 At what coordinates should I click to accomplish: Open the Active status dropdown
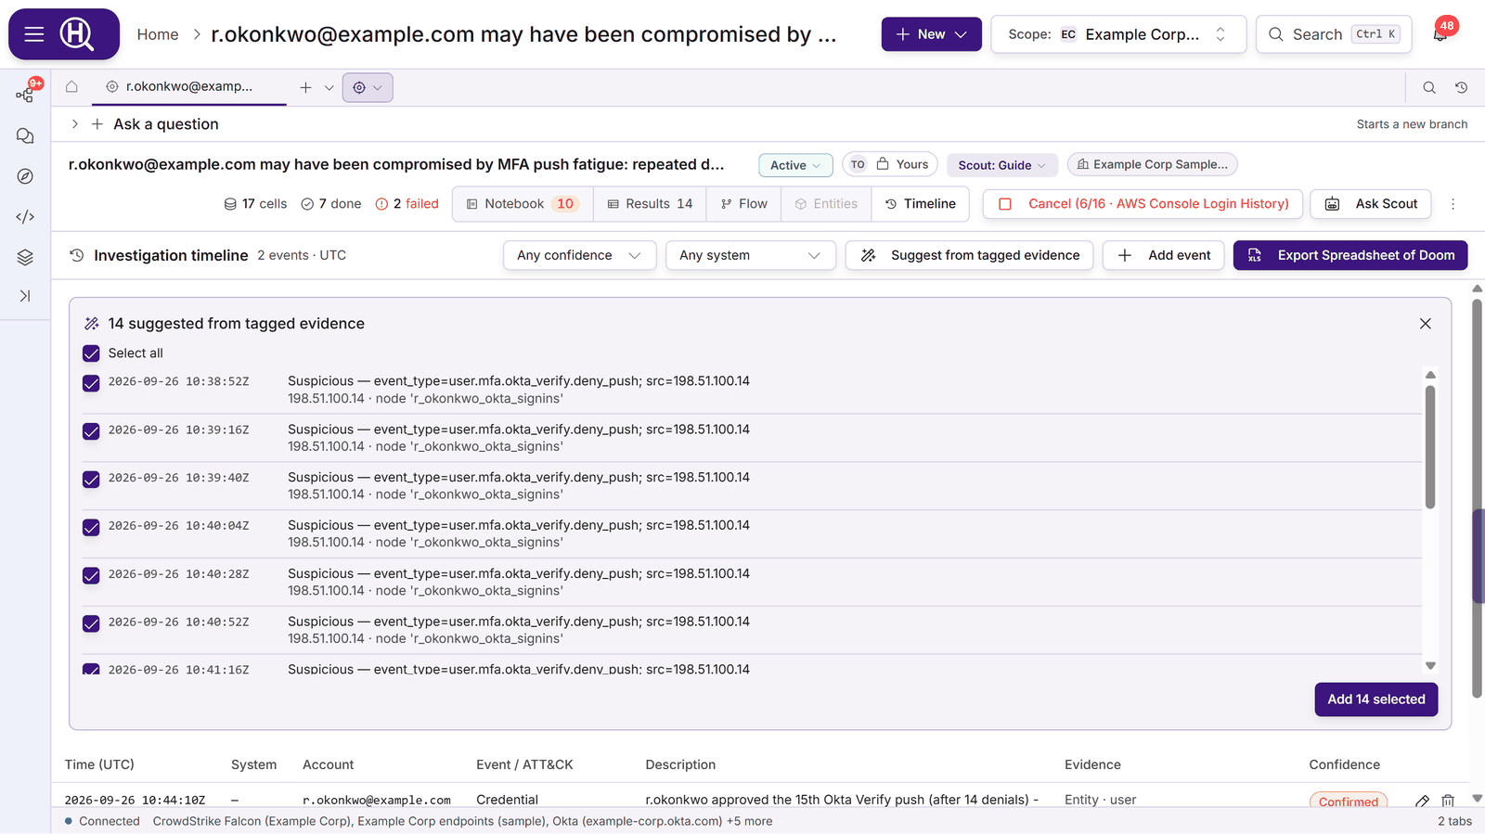coord(795,165)
